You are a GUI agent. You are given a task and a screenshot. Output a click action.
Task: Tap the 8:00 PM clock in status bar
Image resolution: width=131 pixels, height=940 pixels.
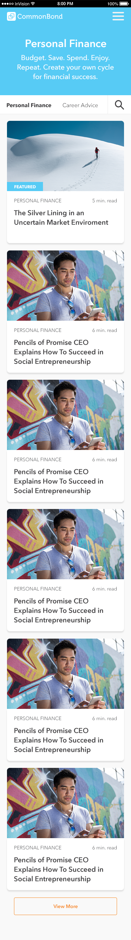[65, 4]
